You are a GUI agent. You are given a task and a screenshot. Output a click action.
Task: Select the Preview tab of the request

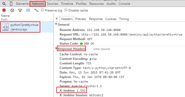point(81,19)
